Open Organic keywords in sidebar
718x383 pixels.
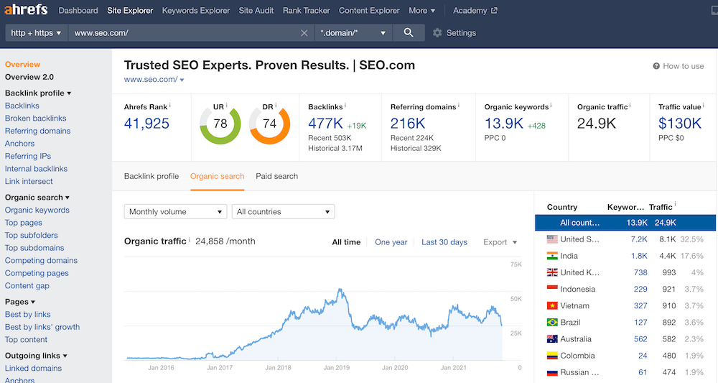pos(37,211)
